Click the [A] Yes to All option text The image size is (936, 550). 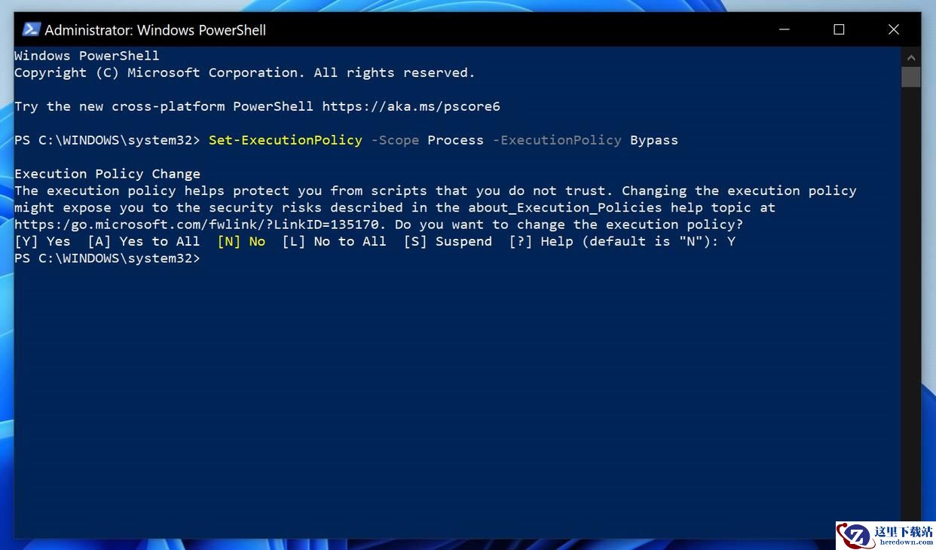[144, 241]
